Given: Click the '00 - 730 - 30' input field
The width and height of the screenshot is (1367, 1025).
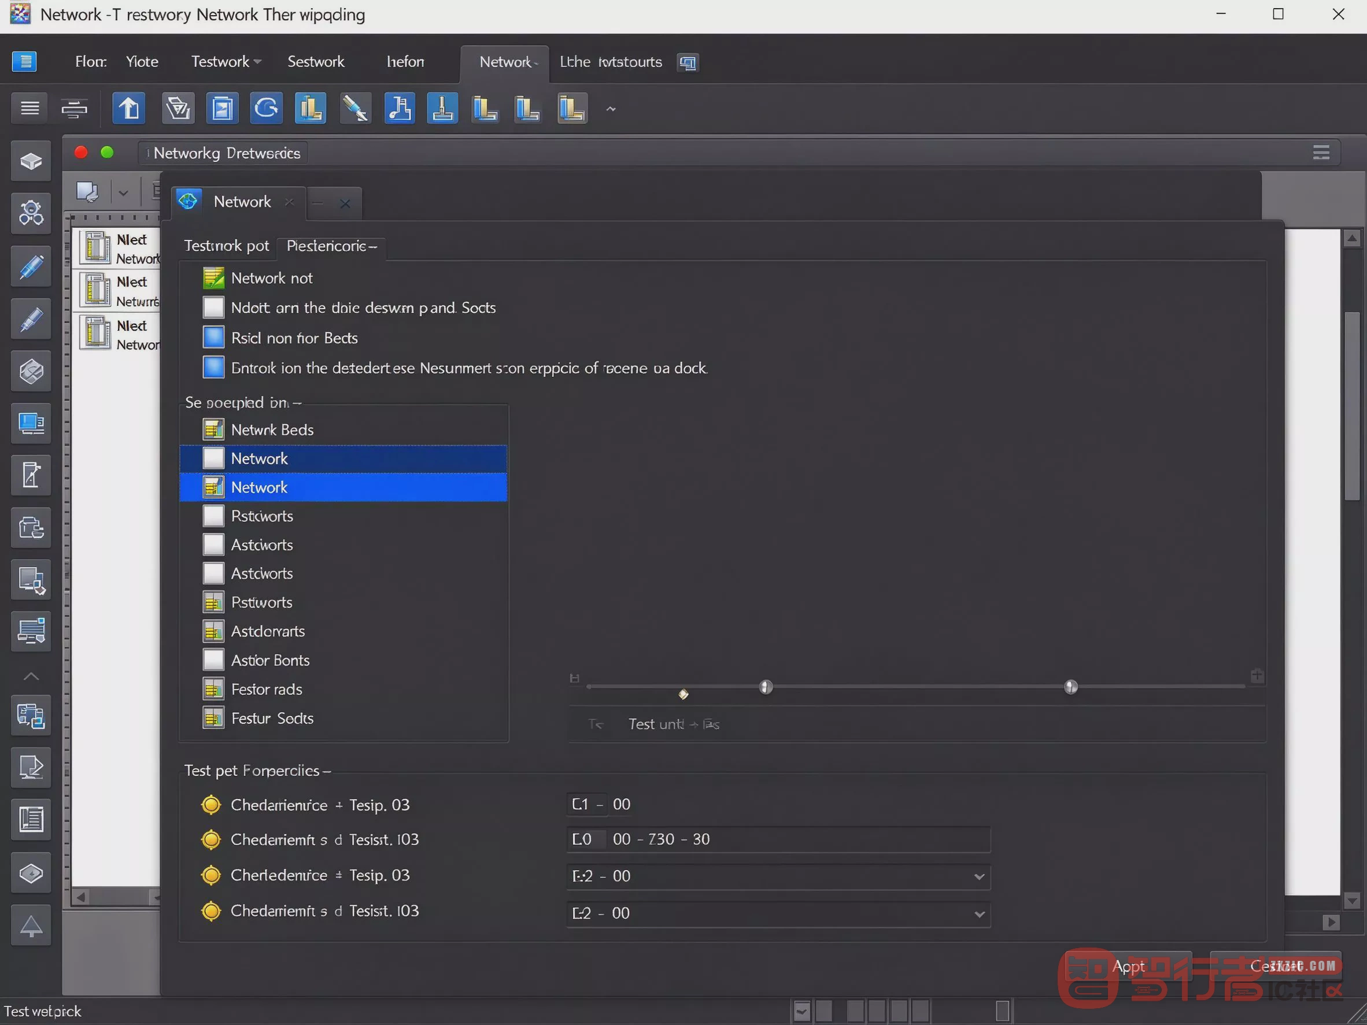Looking at the screenshot, I should (x=779, y=839).
